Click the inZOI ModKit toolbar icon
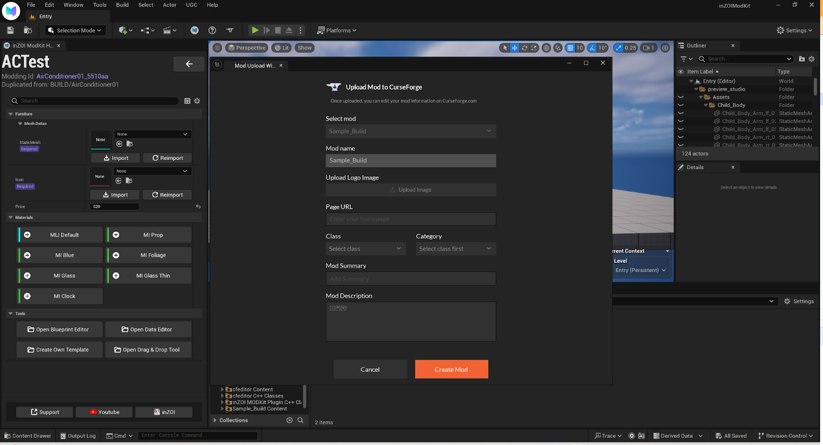The width and height of the screenshot is (823, 445). [x=194, y=30]
